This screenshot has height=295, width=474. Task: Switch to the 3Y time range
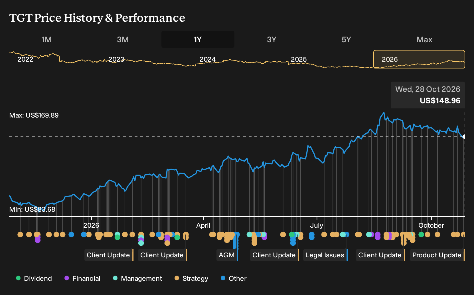272,39
